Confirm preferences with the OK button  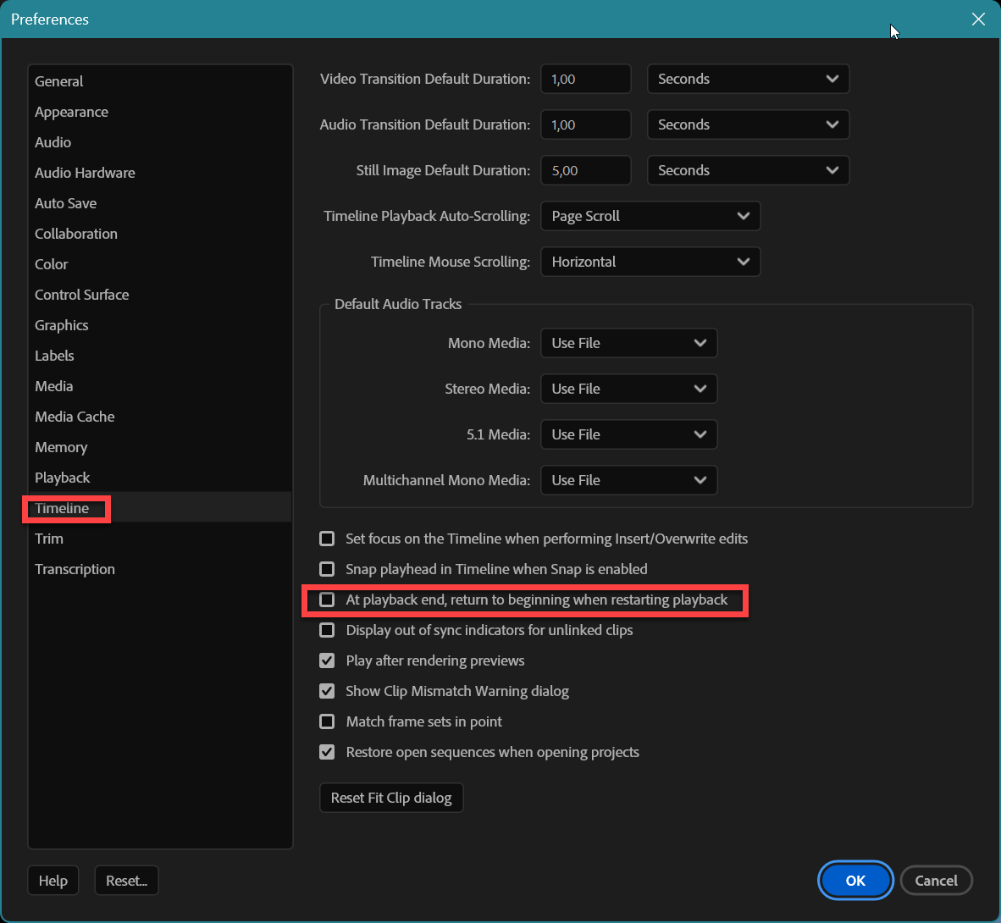point(855,881)
